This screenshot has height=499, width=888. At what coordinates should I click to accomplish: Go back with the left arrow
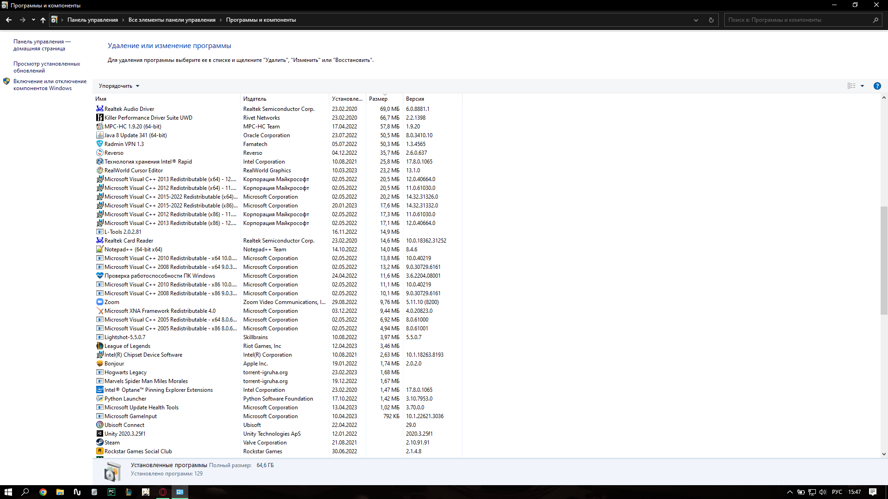9,20
